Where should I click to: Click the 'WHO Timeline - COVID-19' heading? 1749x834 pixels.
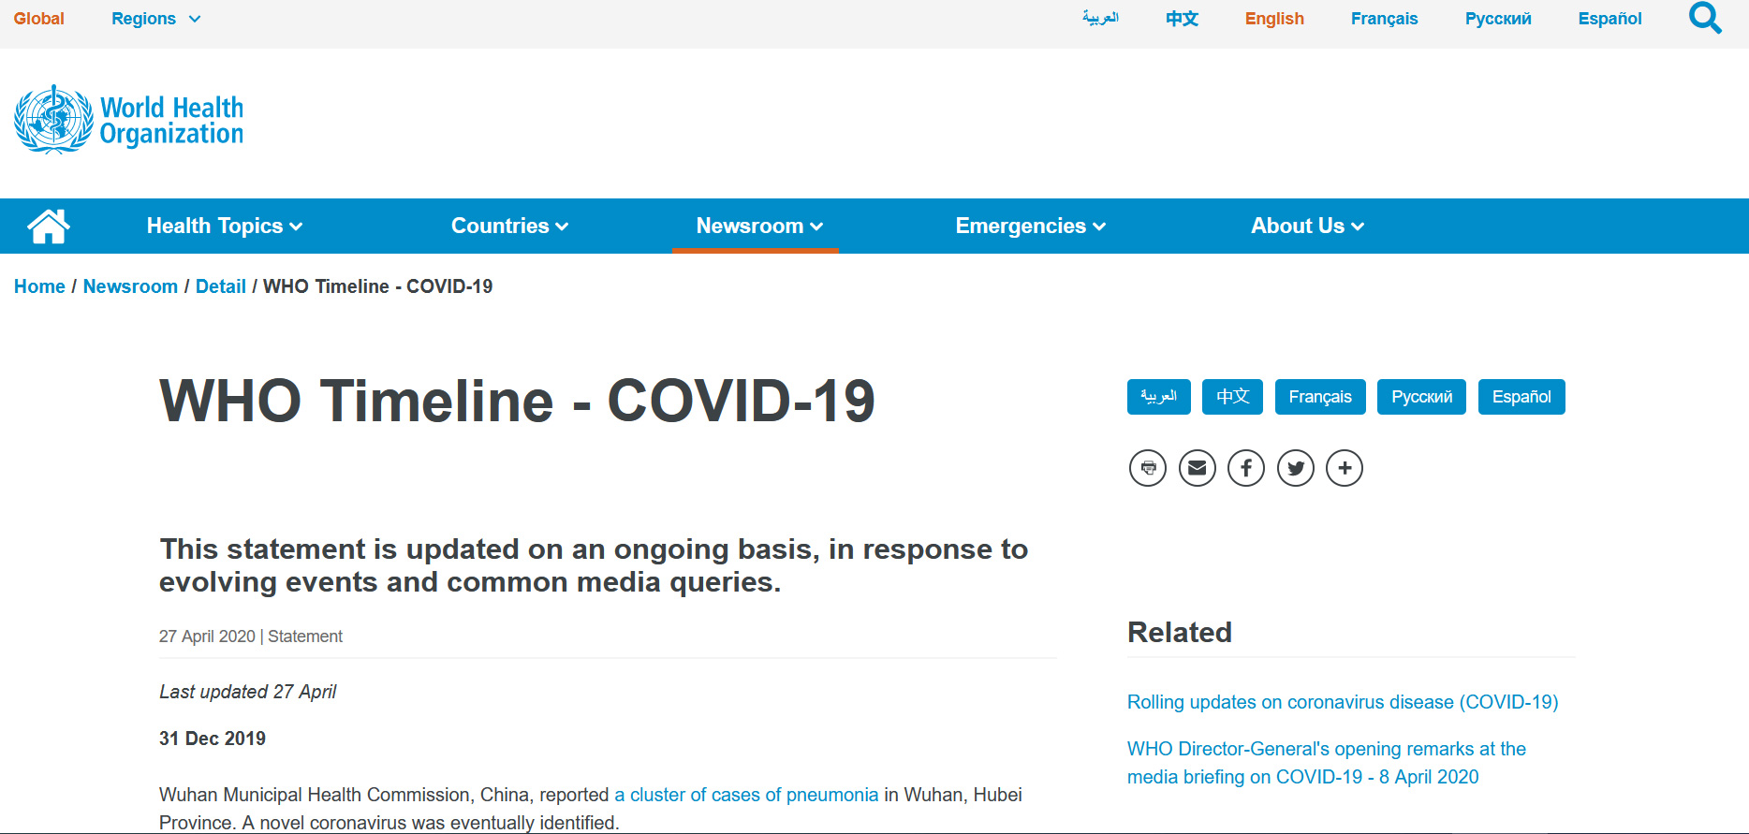click(x=517, y=401)
